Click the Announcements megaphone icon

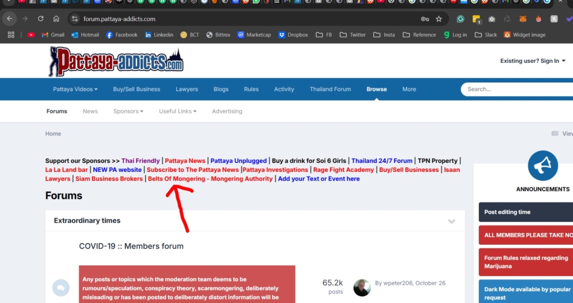click(543, 166)
